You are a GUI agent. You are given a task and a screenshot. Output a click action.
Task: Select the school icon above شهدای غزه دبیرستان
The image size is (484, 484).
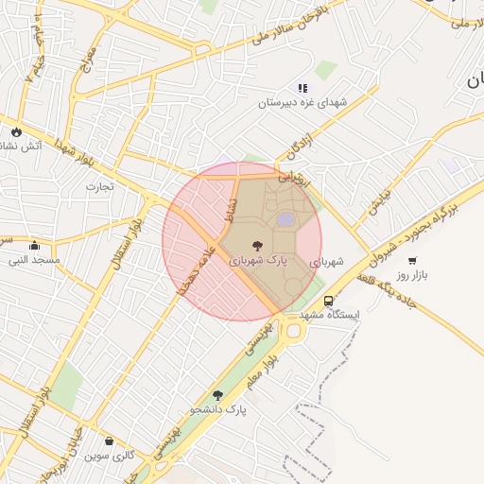click(x=302, y=88)
